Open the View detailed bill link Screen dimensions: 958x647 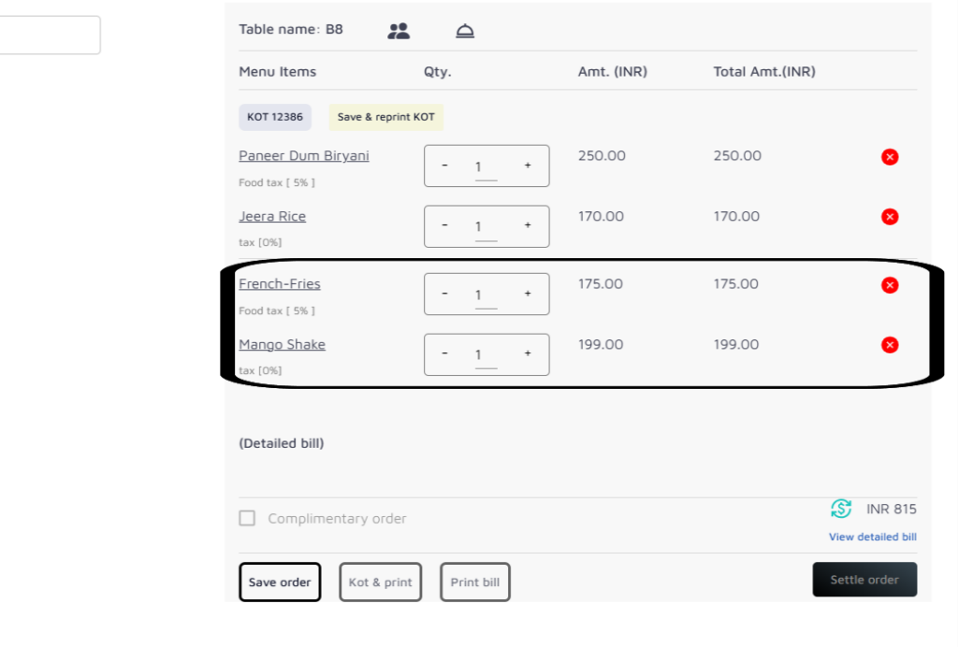click(x=872, y=537)
